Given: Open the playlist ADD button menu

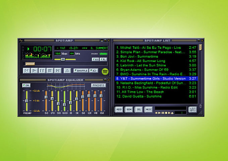Looking at the screenshot, I should (119, 110).
